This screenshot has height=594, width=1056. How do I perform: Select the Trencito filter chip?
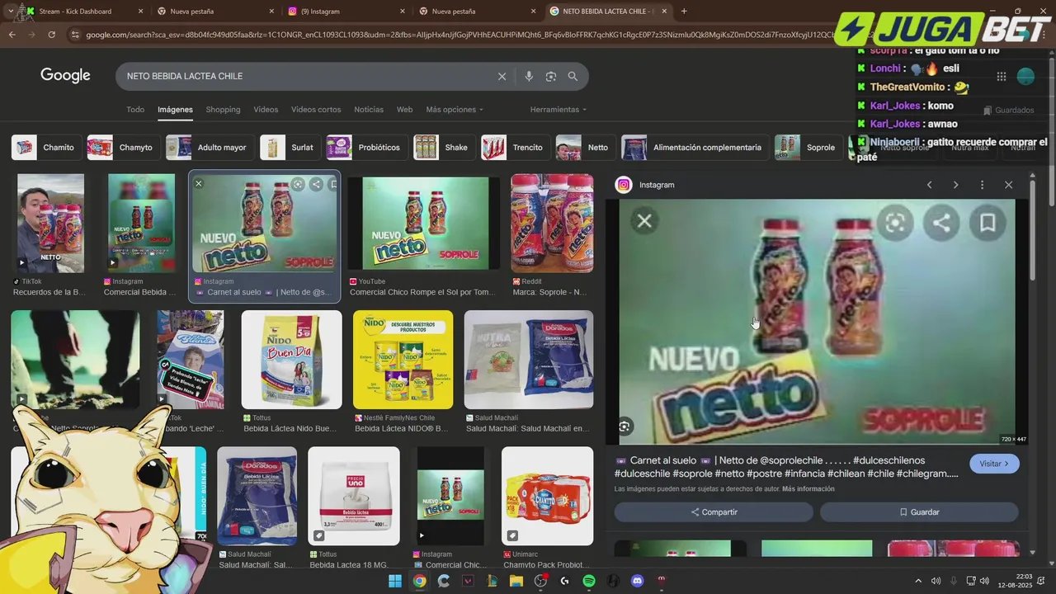click(x=516, y=148)
